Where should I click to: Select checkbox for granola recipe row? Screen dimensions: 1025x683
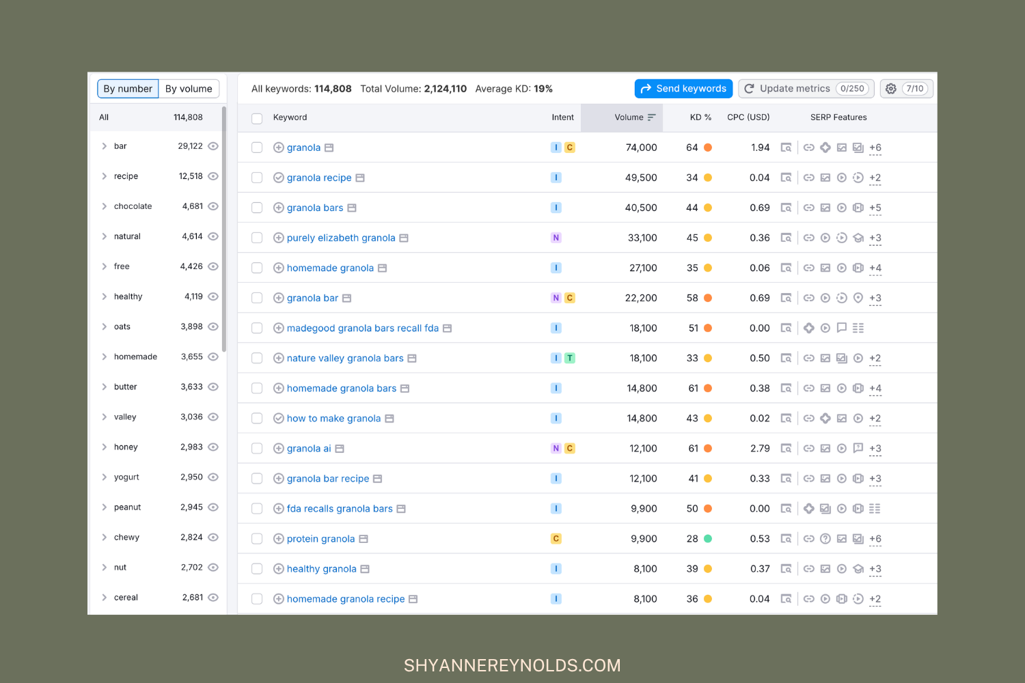coord(257,178)
